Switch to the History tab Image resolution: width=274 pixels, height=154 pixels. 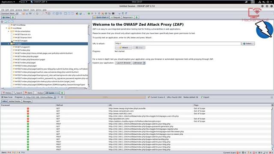pyautogui.click(x=7, y=93)
